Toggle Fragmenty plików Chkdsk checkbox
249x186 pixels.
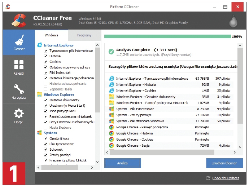[45, 160]
